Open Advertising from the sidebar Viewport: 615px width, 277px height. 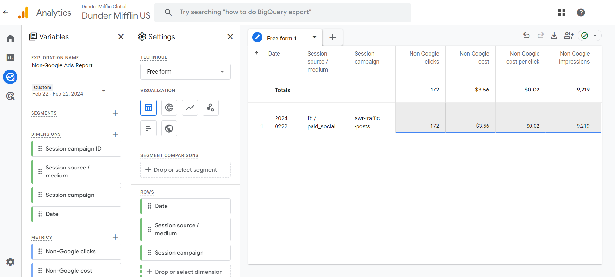[x=10, y=96]
